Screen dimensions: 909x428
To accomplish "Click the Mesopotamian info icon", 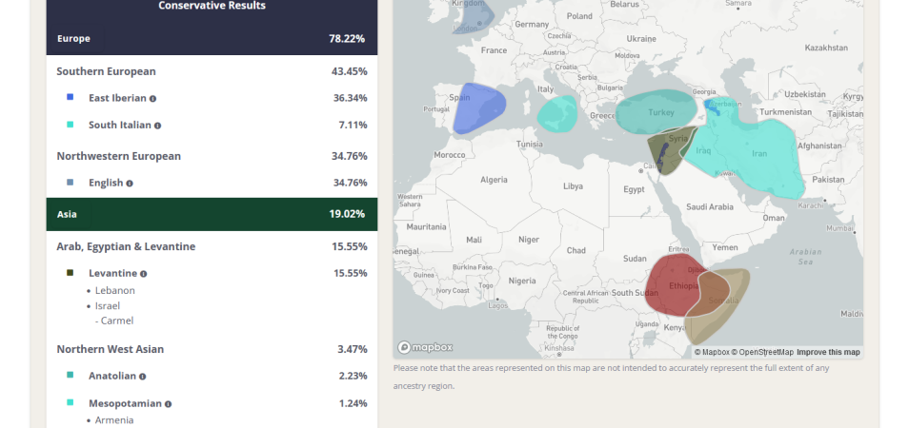I will tap(168, 404).
